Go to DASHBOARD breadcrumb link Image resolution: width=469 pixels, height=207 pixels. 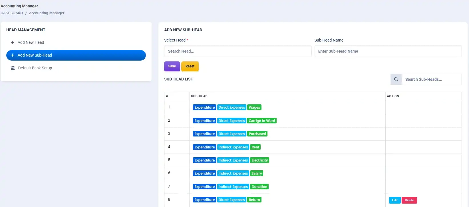coord(12,13)
